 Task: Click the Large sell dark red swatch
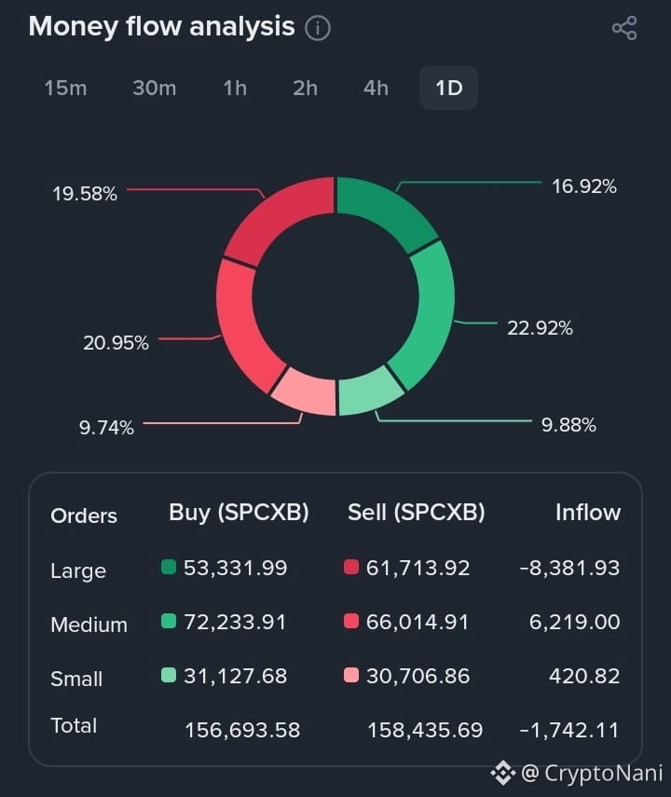pos(351,567)
